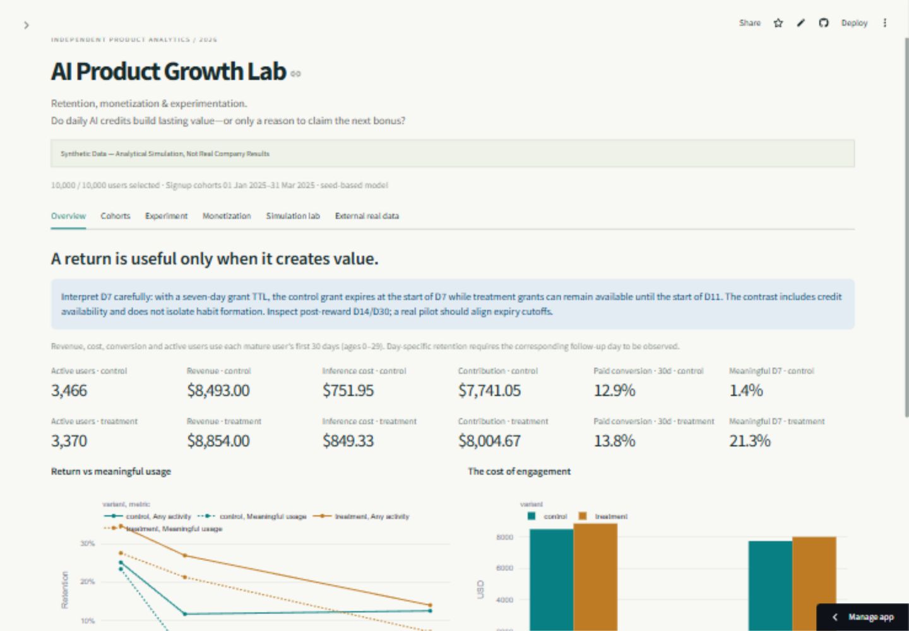Click the anchor link icon beside the title
Image resolution: width=909 pixels, height=631 pixels.
pyautogui.click(x=295, y=74)
